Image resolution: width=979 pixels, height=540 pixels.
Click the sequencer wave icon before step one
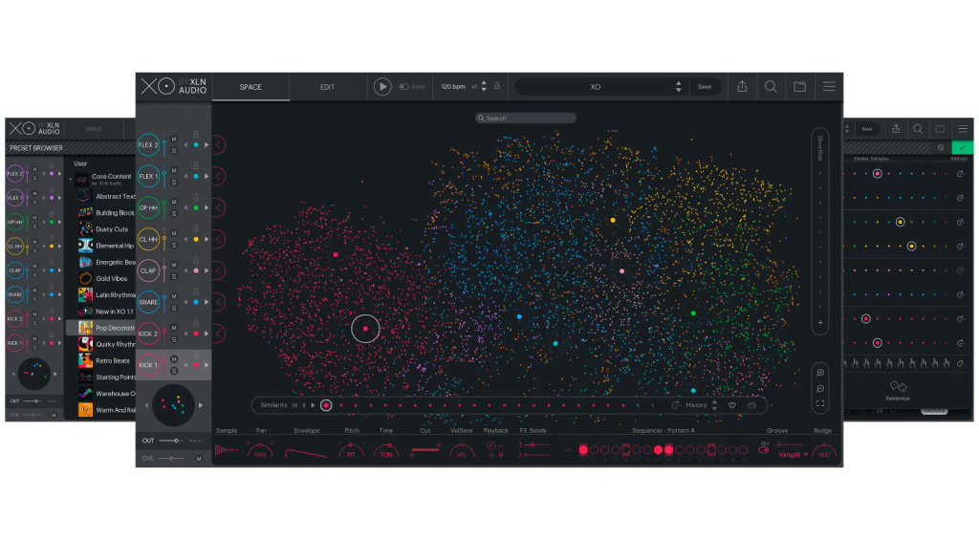(568, 449)
